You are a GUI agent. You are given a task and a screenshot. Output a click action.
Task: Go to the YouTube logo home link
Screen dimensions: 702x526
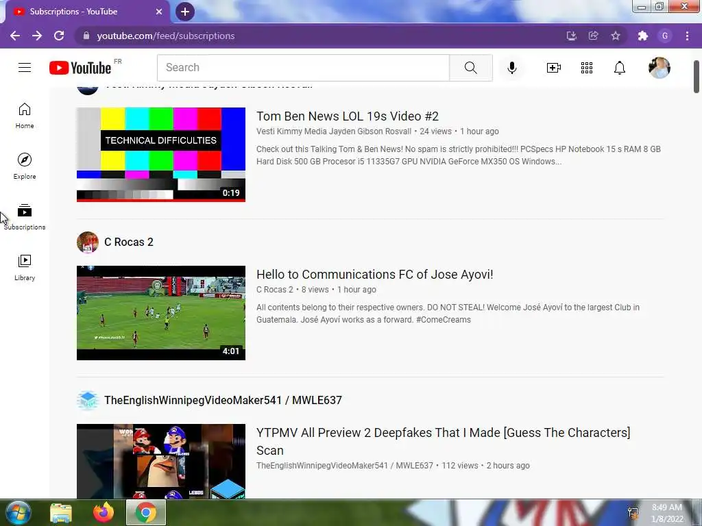[x=80, y=68]
